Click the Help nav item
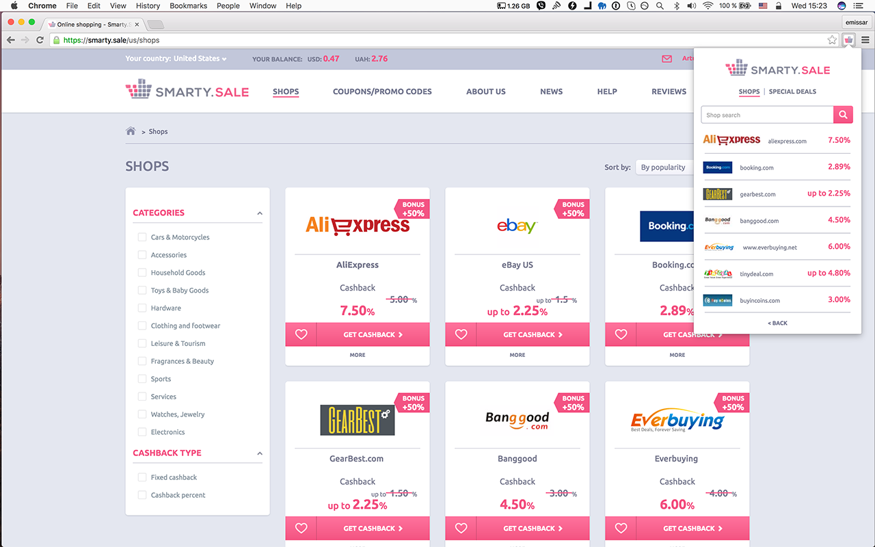875x547 pixels. pos(607,92)
